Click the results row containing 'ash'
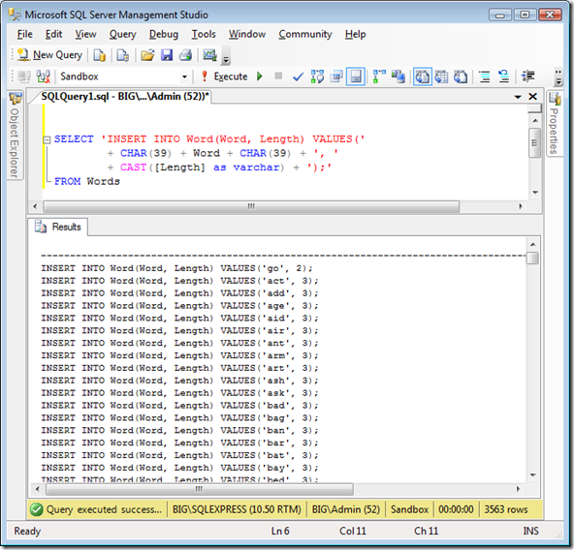Image resolution: width=574 pixels, height=550 pixels. point(179,381)
